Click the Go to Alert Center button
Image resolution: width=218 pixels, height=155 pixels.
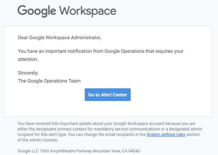click(108, 95)
